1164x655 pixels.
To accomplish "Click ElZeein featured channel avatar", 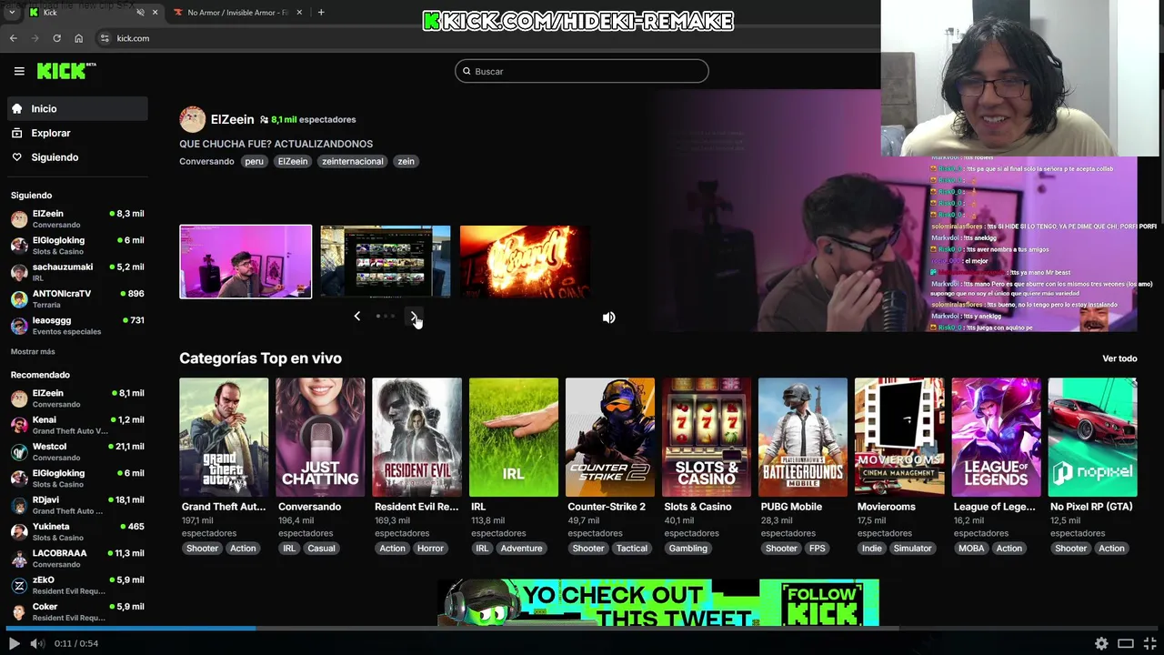I will coord(192,119).
